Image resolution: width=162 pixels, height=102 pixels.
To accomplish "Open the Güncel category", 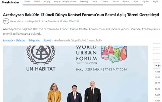I will (x=115, y=1).
